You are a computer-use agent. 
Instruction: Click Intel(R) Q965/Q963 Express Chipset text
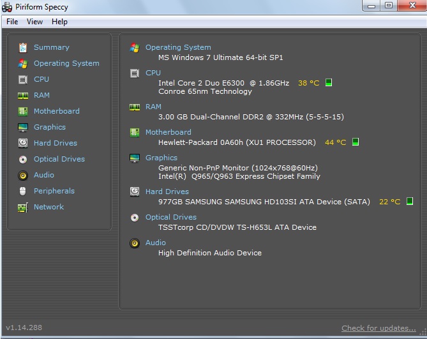point(239,176)
